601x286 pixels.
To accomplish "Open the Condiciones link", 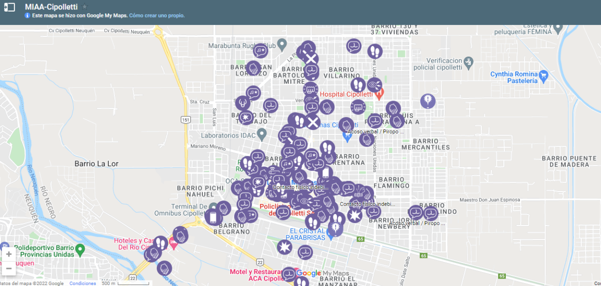I will 83,283.
